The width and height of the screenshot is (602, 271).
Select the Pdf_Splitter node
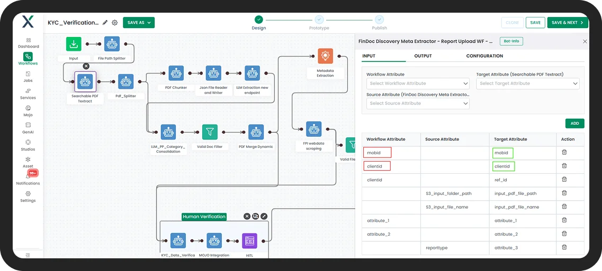(126, 82)
